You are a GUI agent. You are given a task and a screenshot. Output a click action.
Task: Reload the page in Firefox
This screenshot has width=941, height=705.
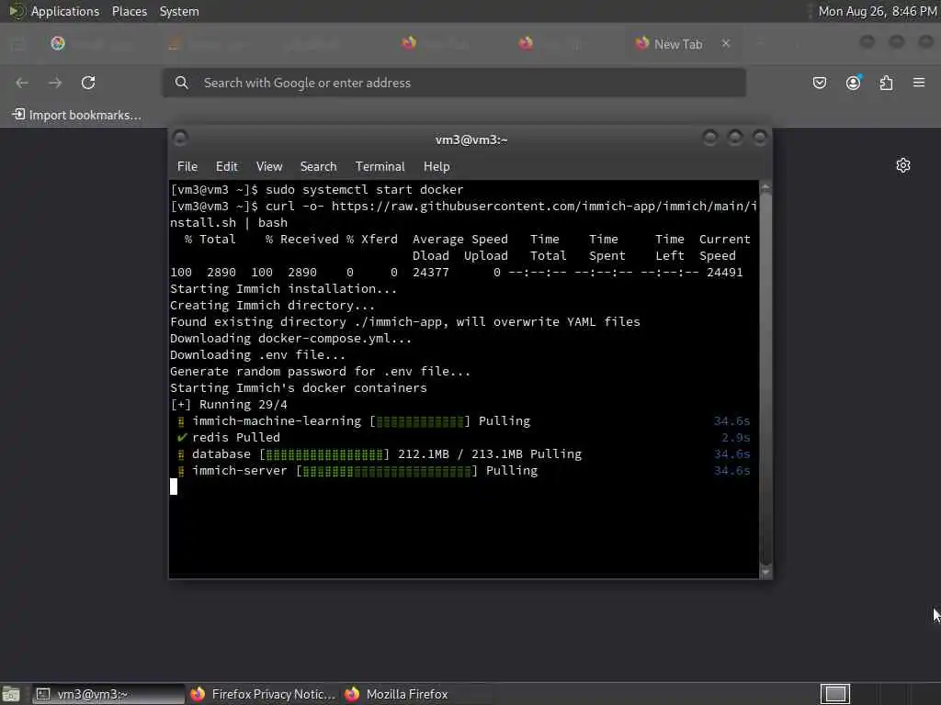(x=88, y=83)
